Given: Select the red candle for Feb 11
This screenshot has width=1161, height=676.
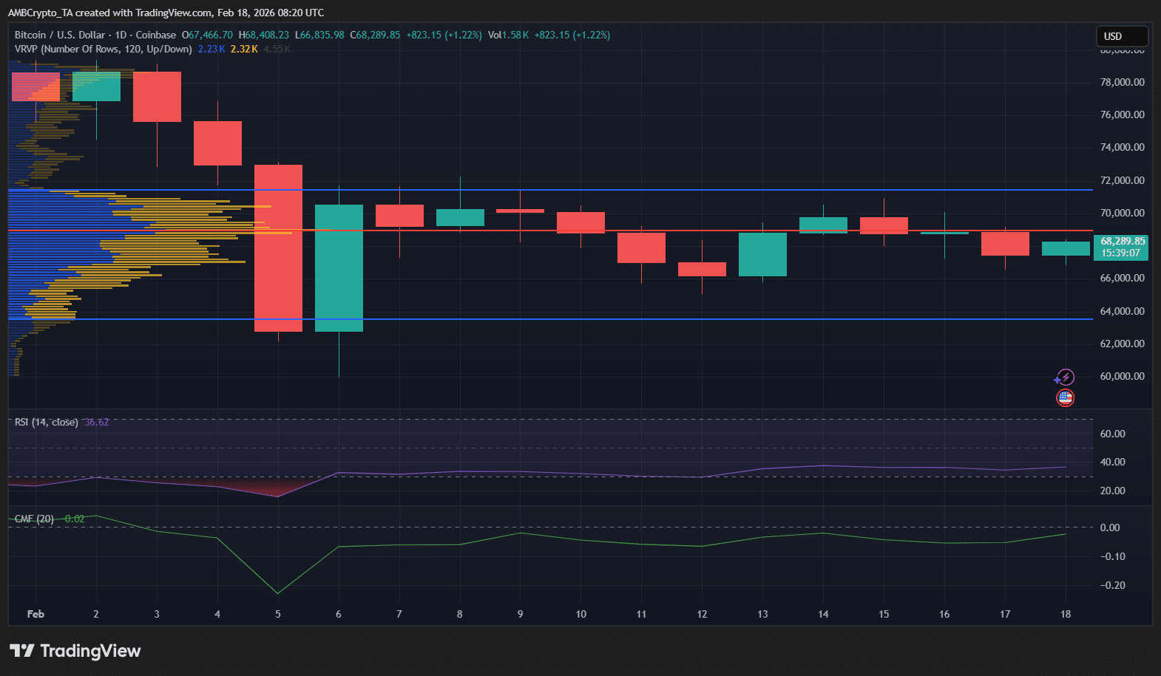Looking at the screenshot, I should click(x=641, y=247).
